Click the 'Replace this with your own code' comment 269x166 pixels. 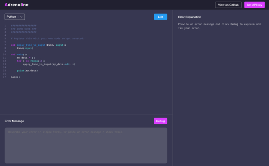47,38
